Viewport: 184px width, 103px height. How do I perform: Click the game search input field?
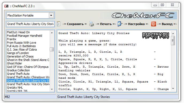click(x=30, y=24)
